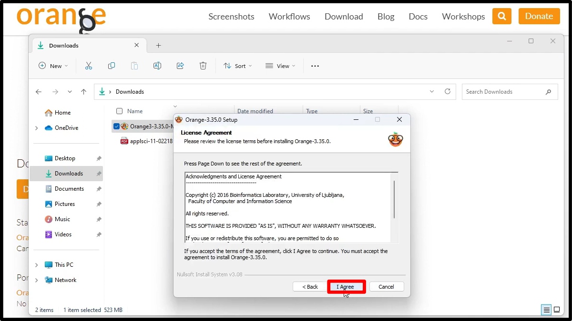Click the Delete trash icon in Explorer toolbar
Image resolution: width=572 pixels, height=321 pixels.
pyautogui.click(x=203, y=66)
